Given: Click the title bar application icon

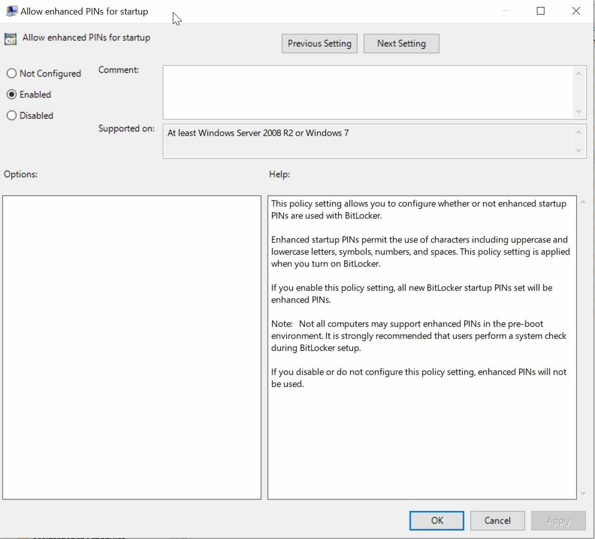Looking at the screenshot, I should coord(11,11).
